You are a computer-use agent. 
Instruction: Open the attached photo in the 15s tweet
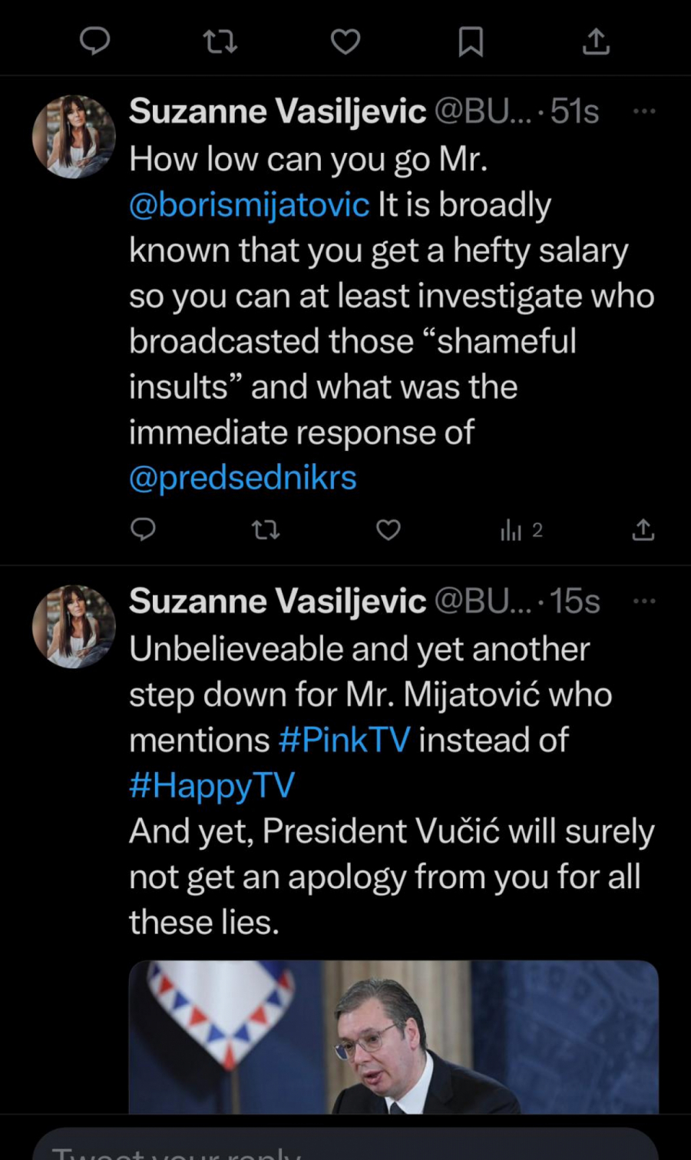(393, 1036)
